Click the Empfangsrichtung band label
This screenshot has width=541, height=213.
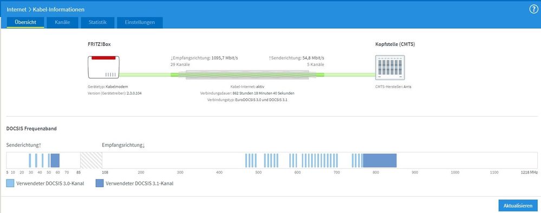coord(123,145)
